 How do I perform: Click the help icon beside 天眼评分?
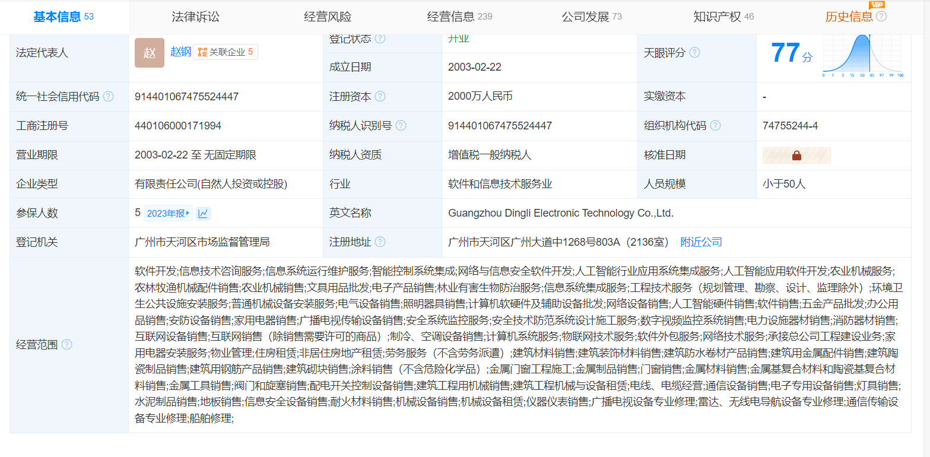(x=694, y=52)
